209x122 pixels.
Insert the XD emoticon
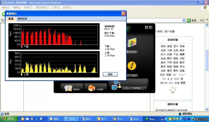tap(174, 75)
